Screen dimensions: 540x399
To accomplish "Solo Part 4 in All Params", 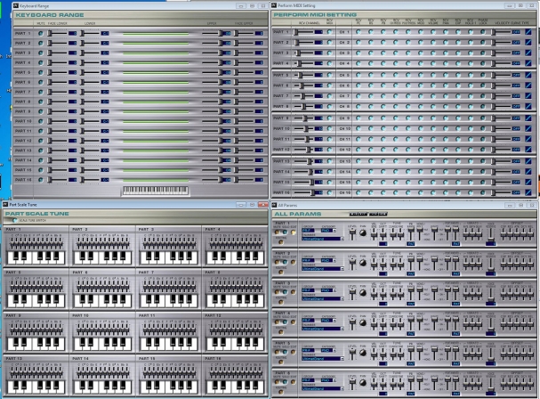I will point(285,322).
